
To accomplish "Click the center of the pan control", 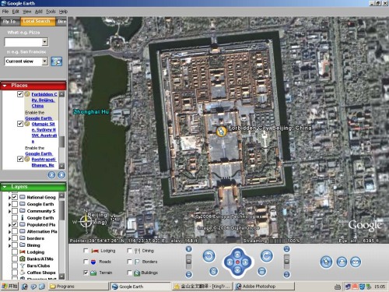I will tap(237, 262).
